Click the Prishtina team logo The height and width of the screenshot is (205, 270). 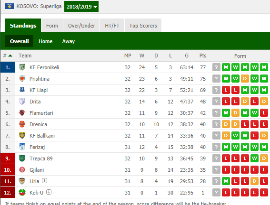coord(22,79)
